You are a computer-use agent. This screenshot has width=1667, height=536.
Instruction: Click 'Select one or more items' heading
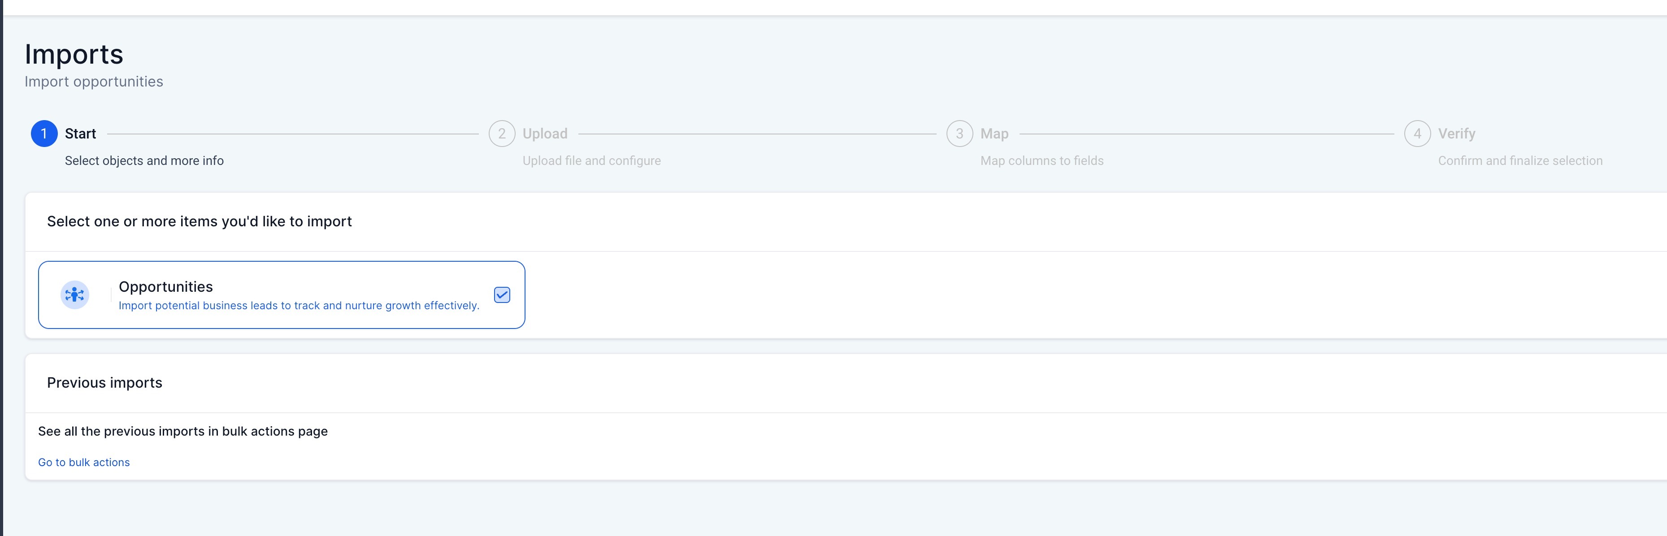(x=200, y=221)
